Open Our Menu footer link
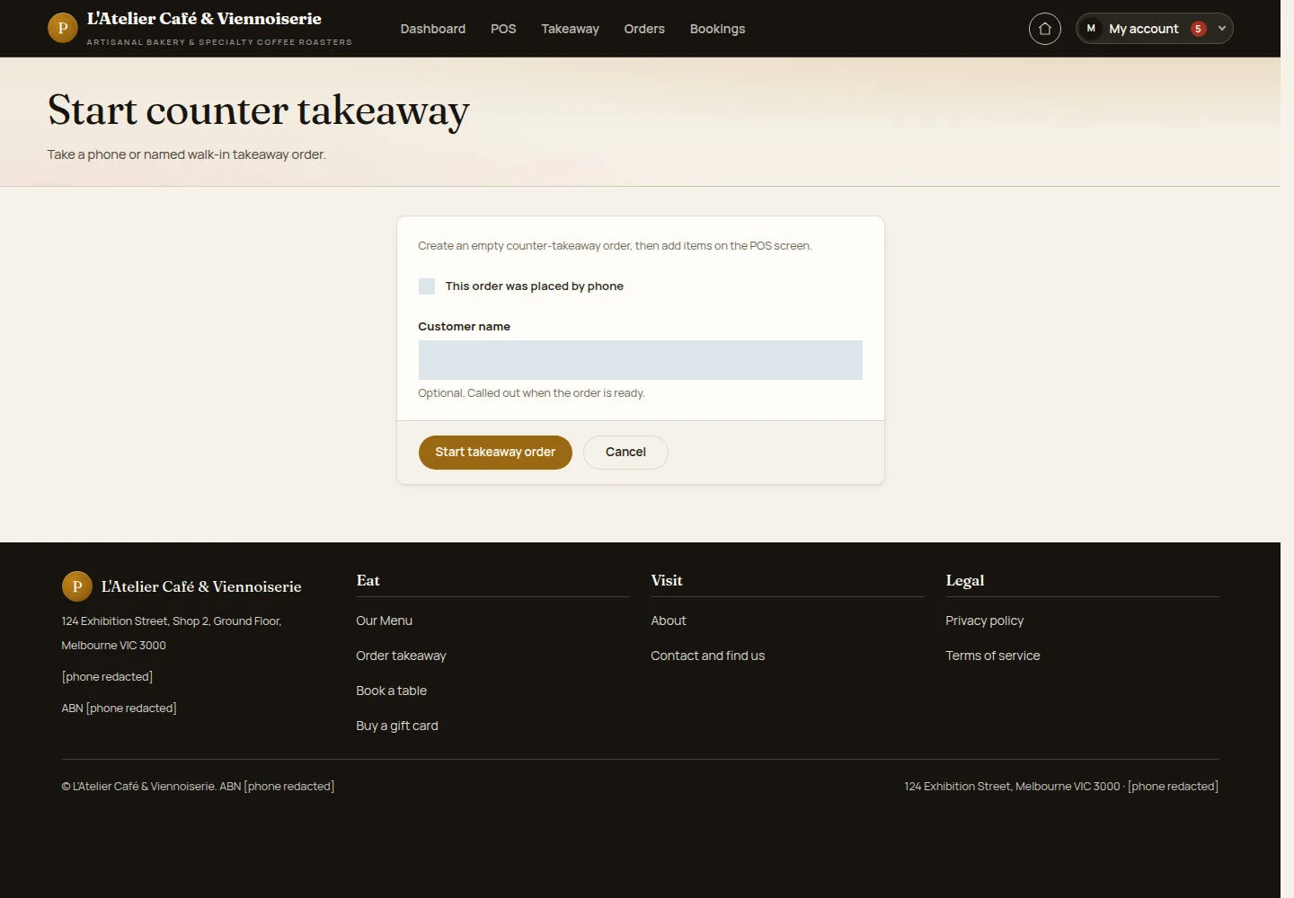 pos(384,621)
